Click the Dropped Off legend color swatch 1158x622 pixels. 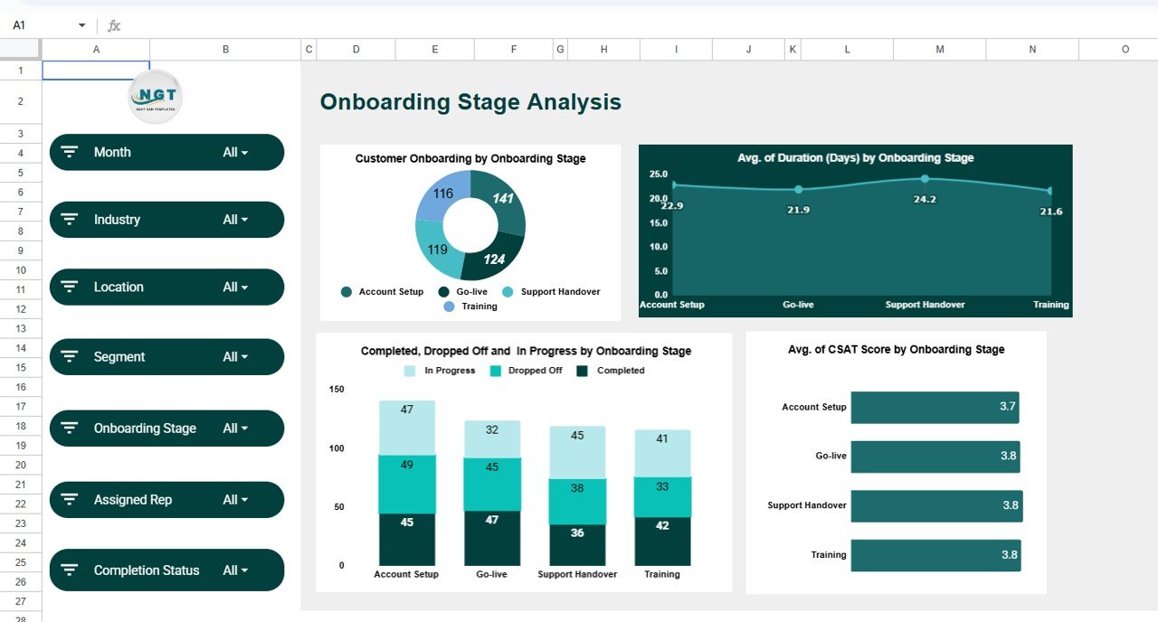[x=495, y=371]
